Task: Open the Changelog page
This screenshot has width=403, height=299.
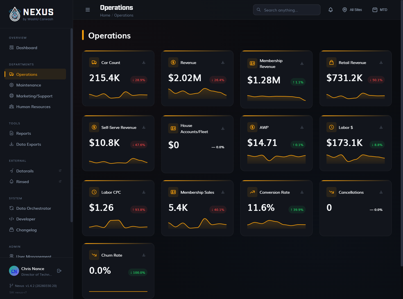Action: click(35, 230)
